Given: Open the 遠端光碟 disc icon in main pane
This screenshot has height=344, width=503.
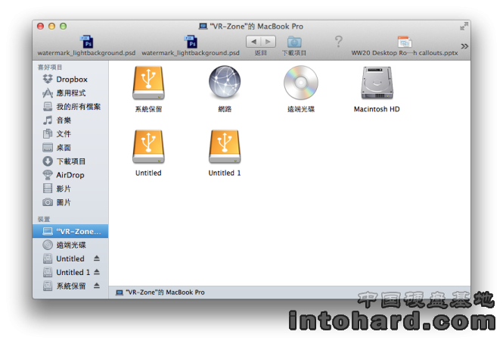Looking at the screenshot, I should pyautogui.click(x=301, y=83).
